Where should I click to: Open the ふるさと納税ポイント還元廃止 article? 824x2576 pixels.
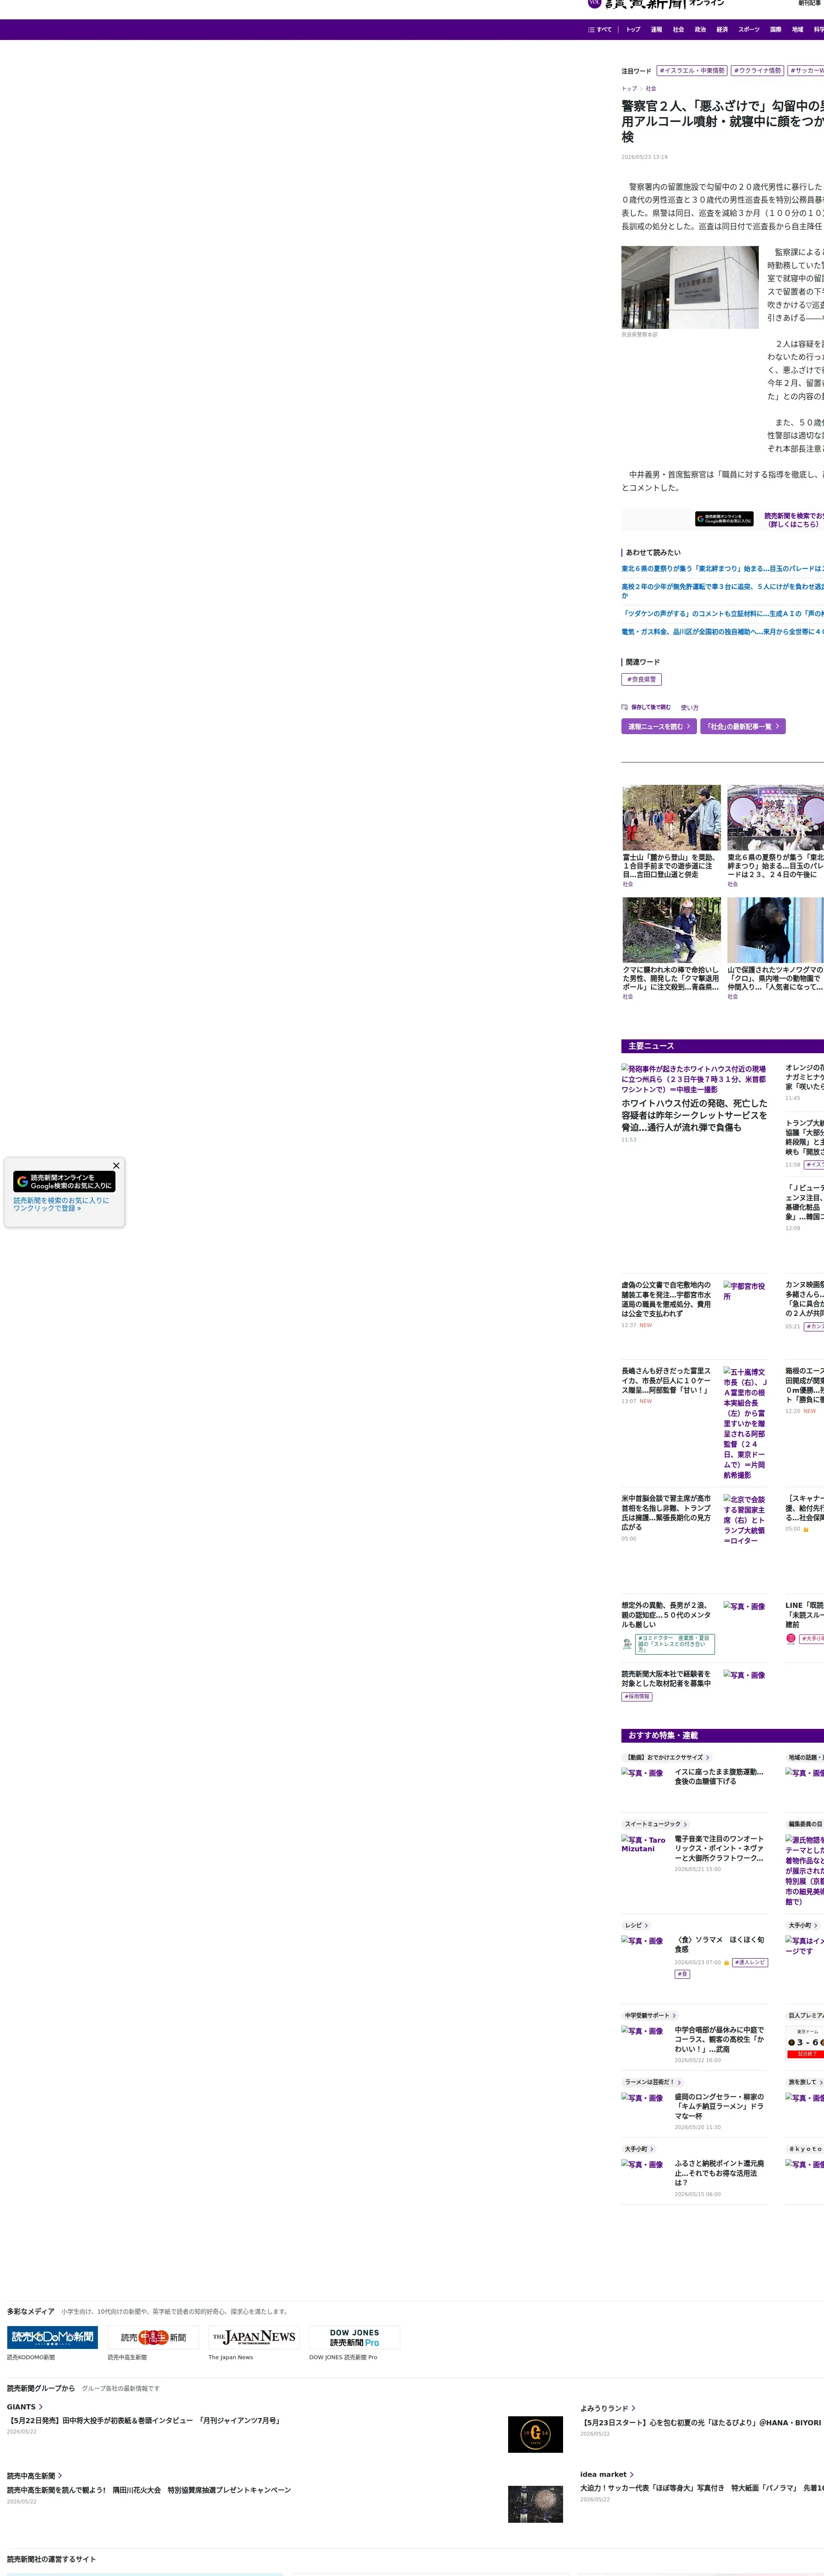720,2173
